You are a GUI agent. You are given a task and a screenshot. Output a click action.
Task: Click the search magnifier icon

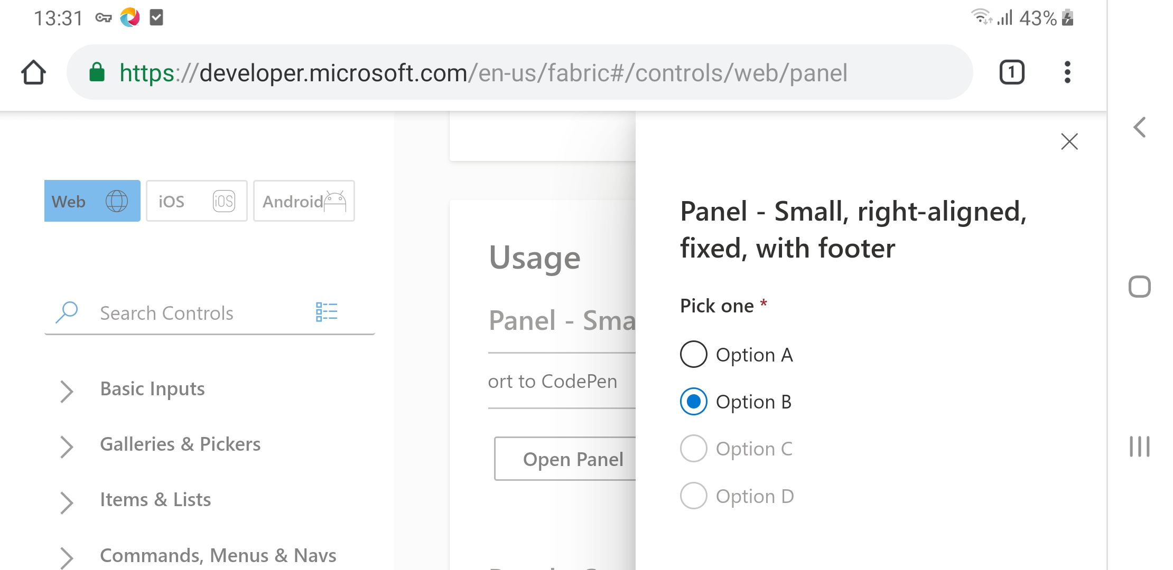[67, 312]
